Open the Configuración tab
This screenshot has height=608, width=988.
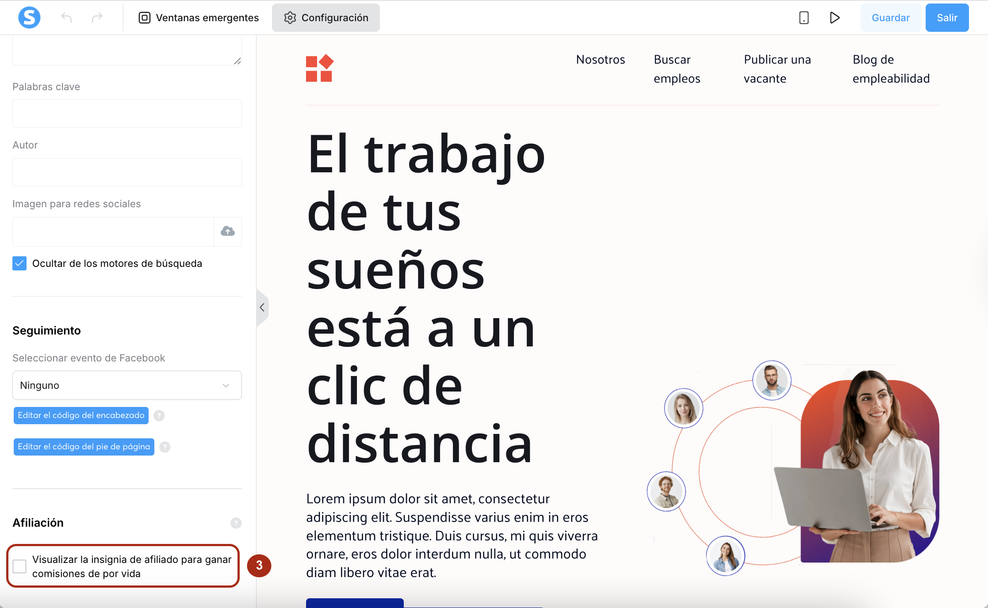(x=326, y=18)
